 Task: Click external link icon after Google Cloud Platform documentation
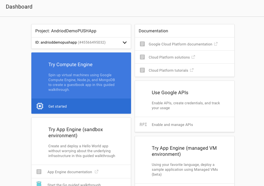216,44
